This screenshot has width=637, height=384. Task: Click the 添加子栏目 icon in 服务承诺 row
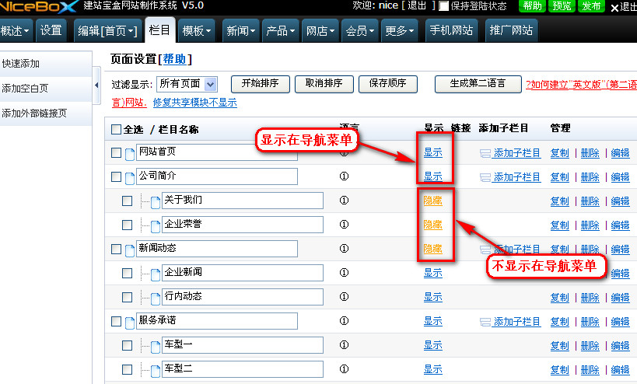coord(485,321)
